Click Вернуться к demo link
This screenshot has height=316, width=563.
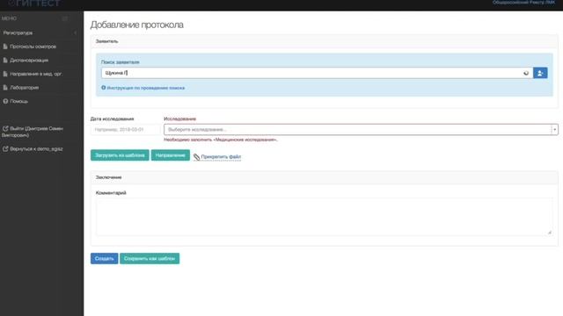(36, 148)
